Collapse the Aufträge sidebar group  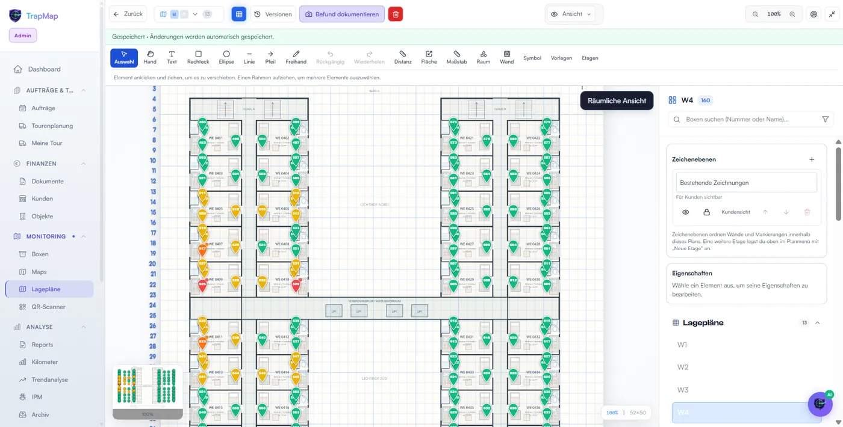tap(83, 90)
